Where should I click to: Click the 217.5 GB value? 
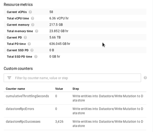click(x=56, y=25)
